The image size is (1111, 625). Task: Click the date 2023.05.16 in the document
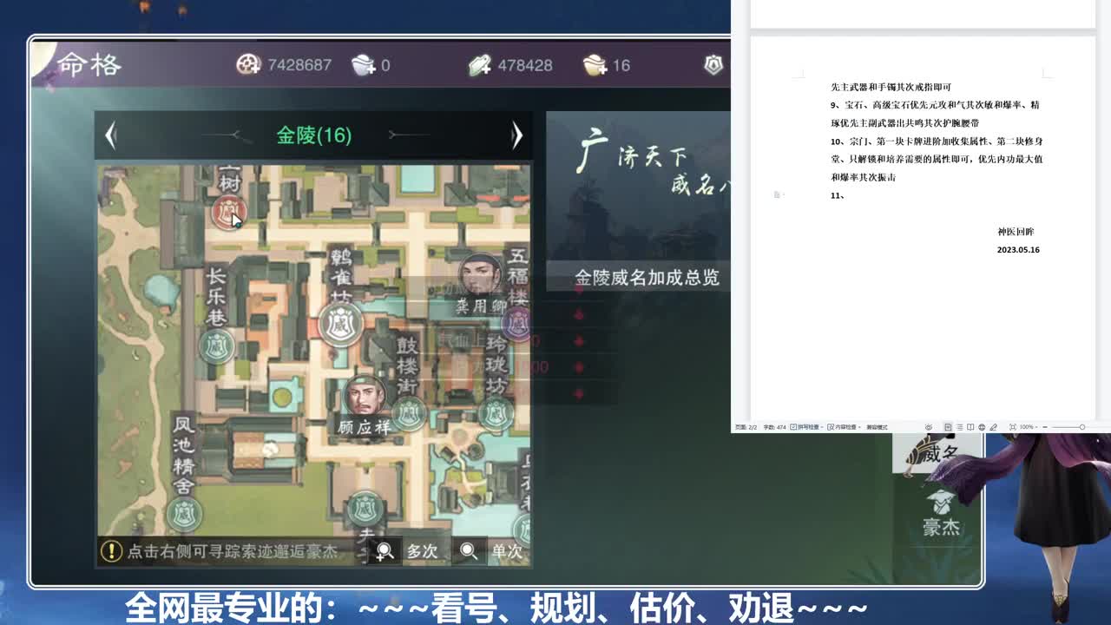tap(1018, 250)
